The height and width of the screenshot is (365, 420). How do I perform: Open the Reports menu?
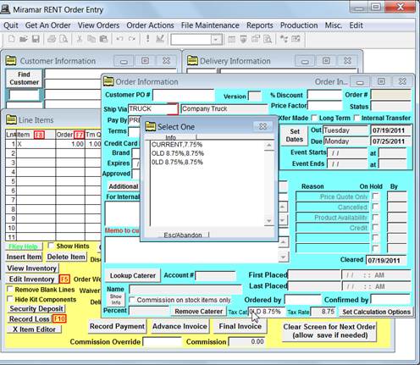[260, 25]
